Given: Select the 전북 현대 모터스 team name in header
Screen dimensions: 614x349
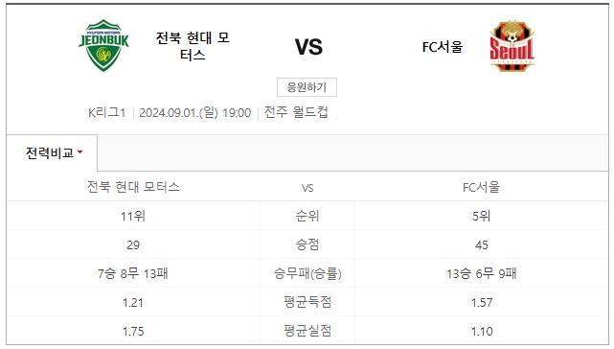Looking at the screenshot, I should click(193, 46).
